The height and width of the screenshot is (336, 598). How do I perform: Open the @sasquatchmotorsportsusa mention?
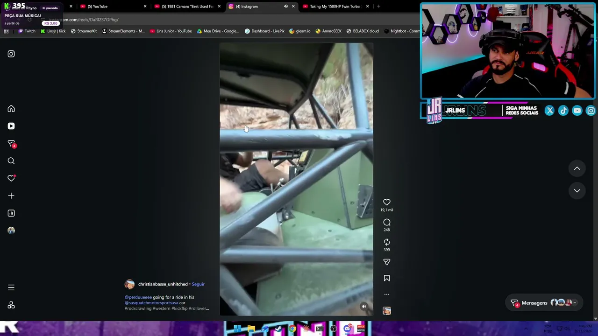pyautogui.click(x=151, y=303)
